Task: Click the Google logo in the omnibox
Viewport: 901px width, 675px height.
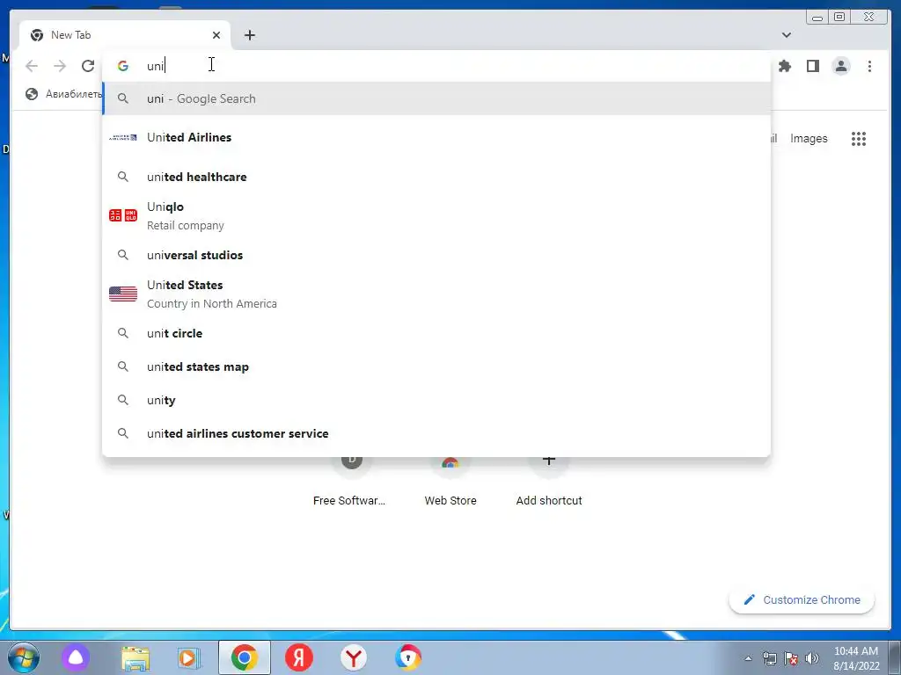Action: 123,66
